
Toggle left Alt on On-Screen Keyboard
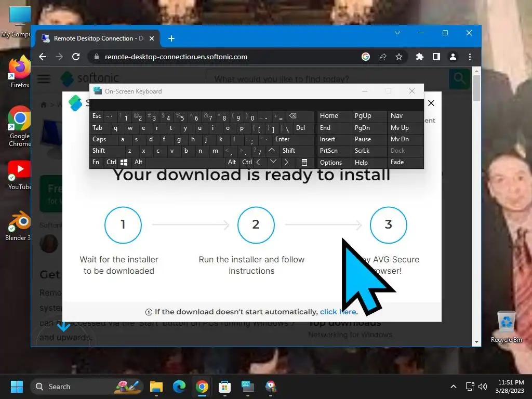pos(138,162)
